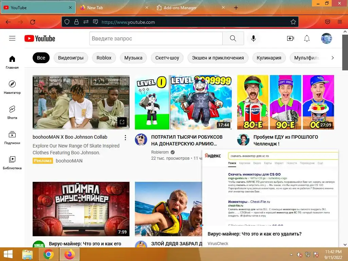Open the Windows Start button

click(8, 254)
